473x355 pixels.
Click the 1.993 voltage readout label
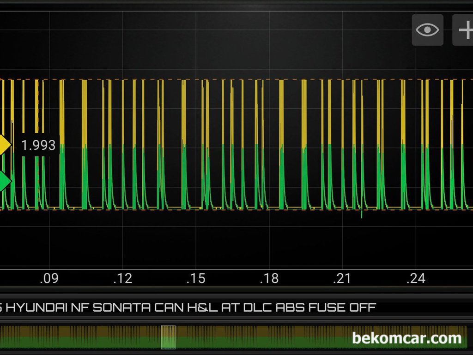38,145
